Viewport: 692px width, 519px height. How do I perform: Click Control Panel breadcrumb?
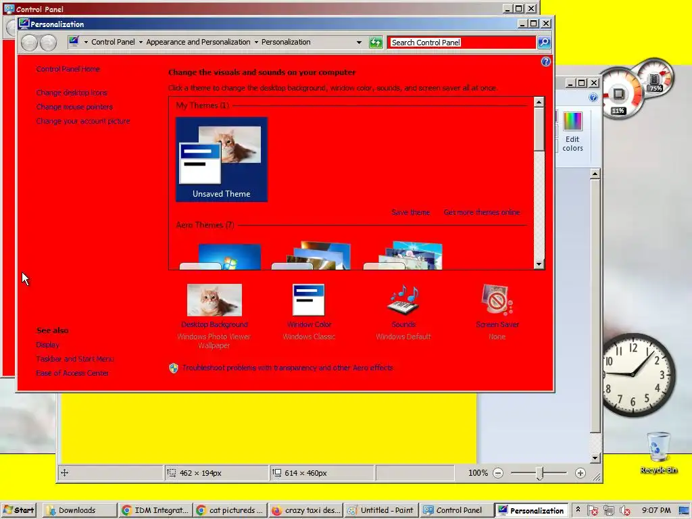[113, 42]
